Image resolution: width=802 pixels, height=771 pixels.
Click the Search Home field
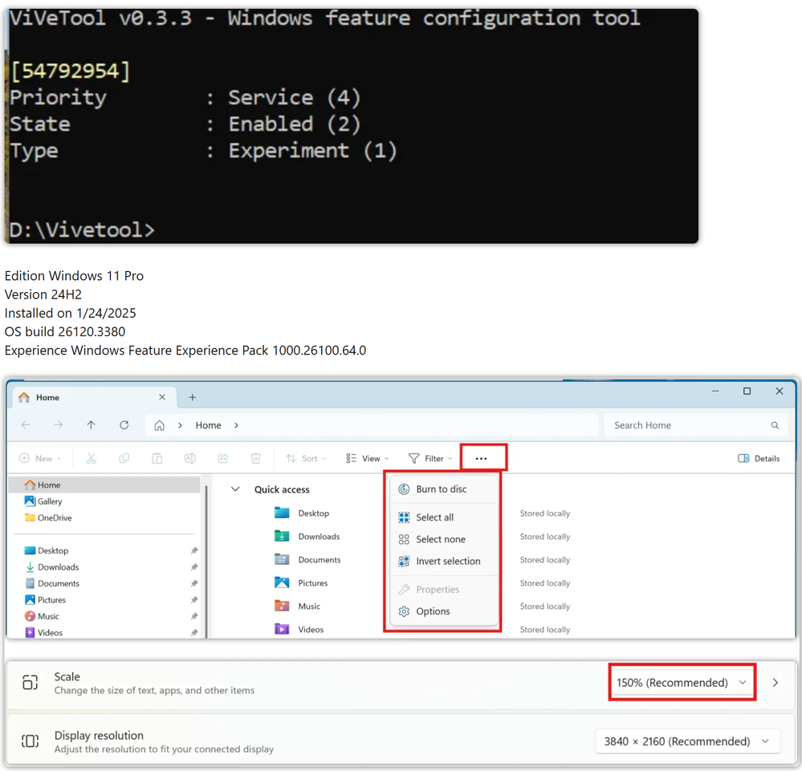[x=695, y=425]
